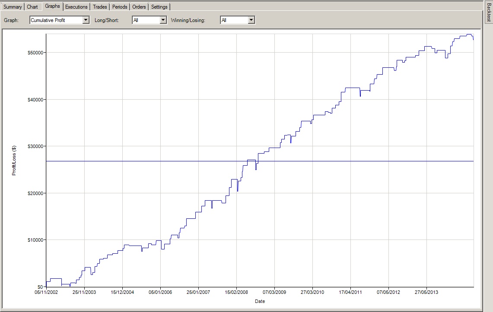
Task: Click the 15/02/2008 date axis label
Action: [236, 292]
